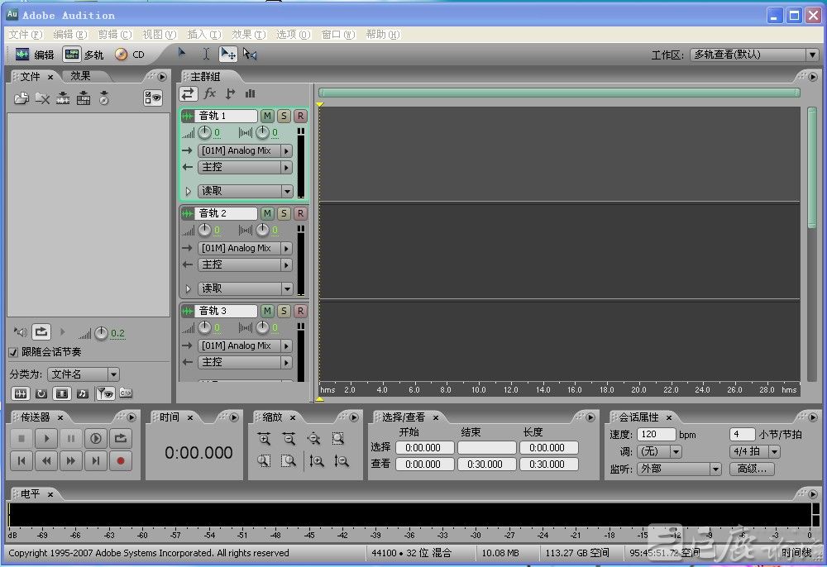Open the 帮助 menu

[383, 35]
